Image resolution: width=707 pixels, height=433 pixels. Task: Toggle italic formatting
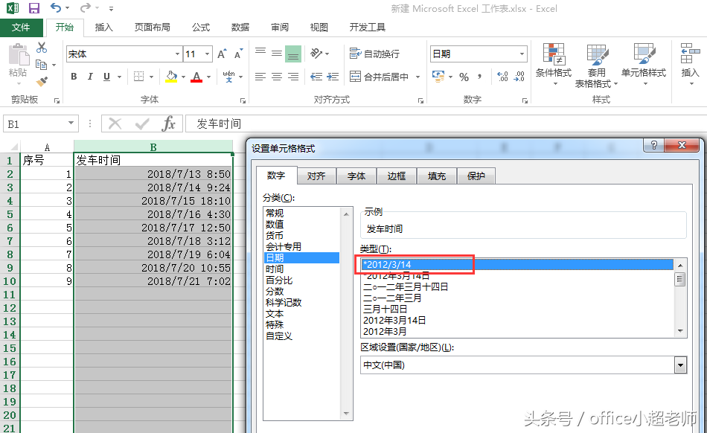pos(90,77)
